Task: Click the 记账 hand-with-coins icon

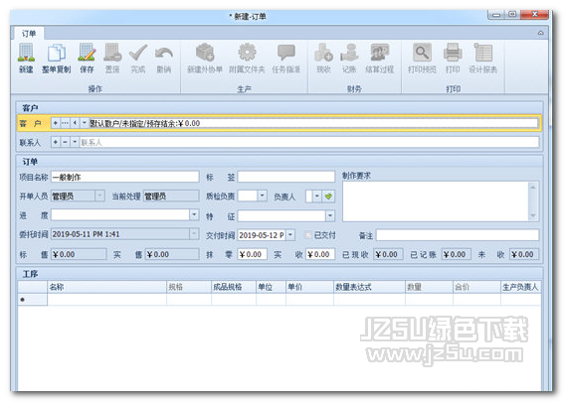Action: click(x=349, y=53)
